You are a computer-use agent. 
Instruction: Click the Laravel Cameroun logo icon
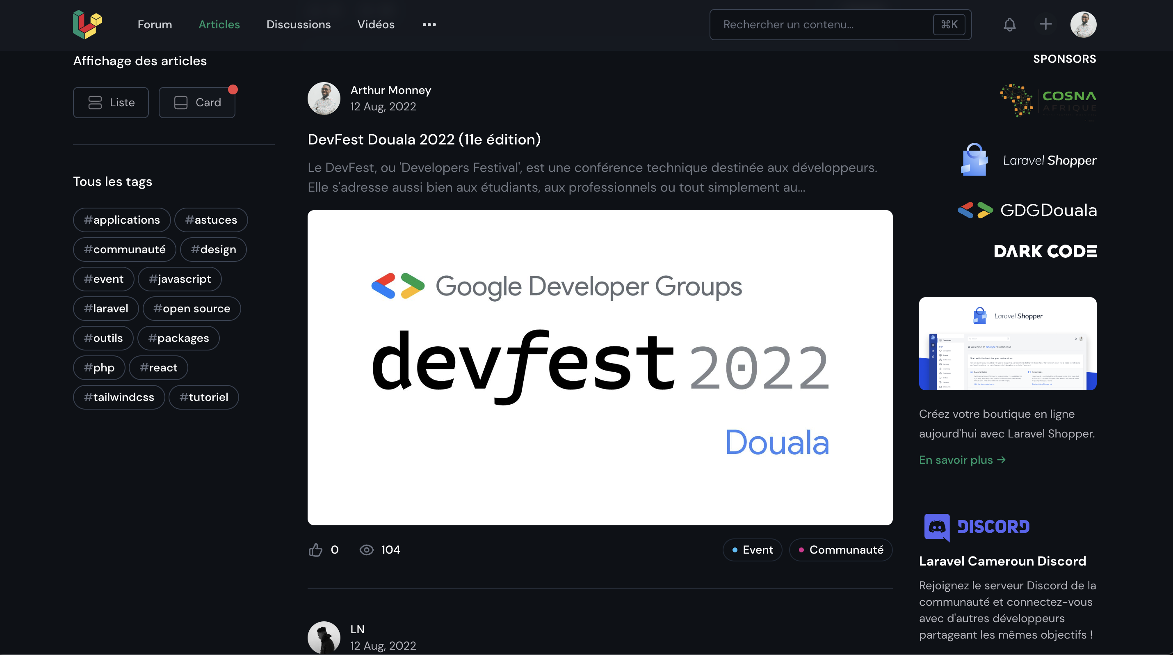pos(87,24)
